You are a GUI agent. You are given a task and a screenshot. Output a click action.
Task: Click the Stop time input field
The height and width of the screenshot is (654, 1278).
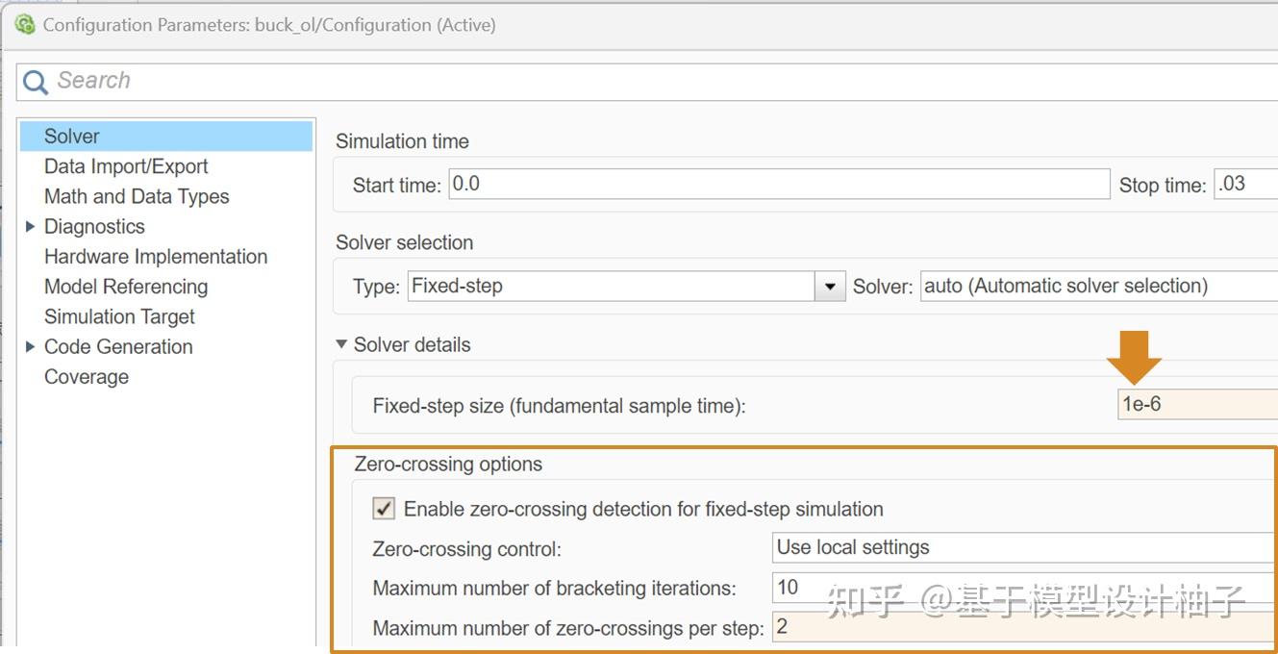(x=1246, y=184)
